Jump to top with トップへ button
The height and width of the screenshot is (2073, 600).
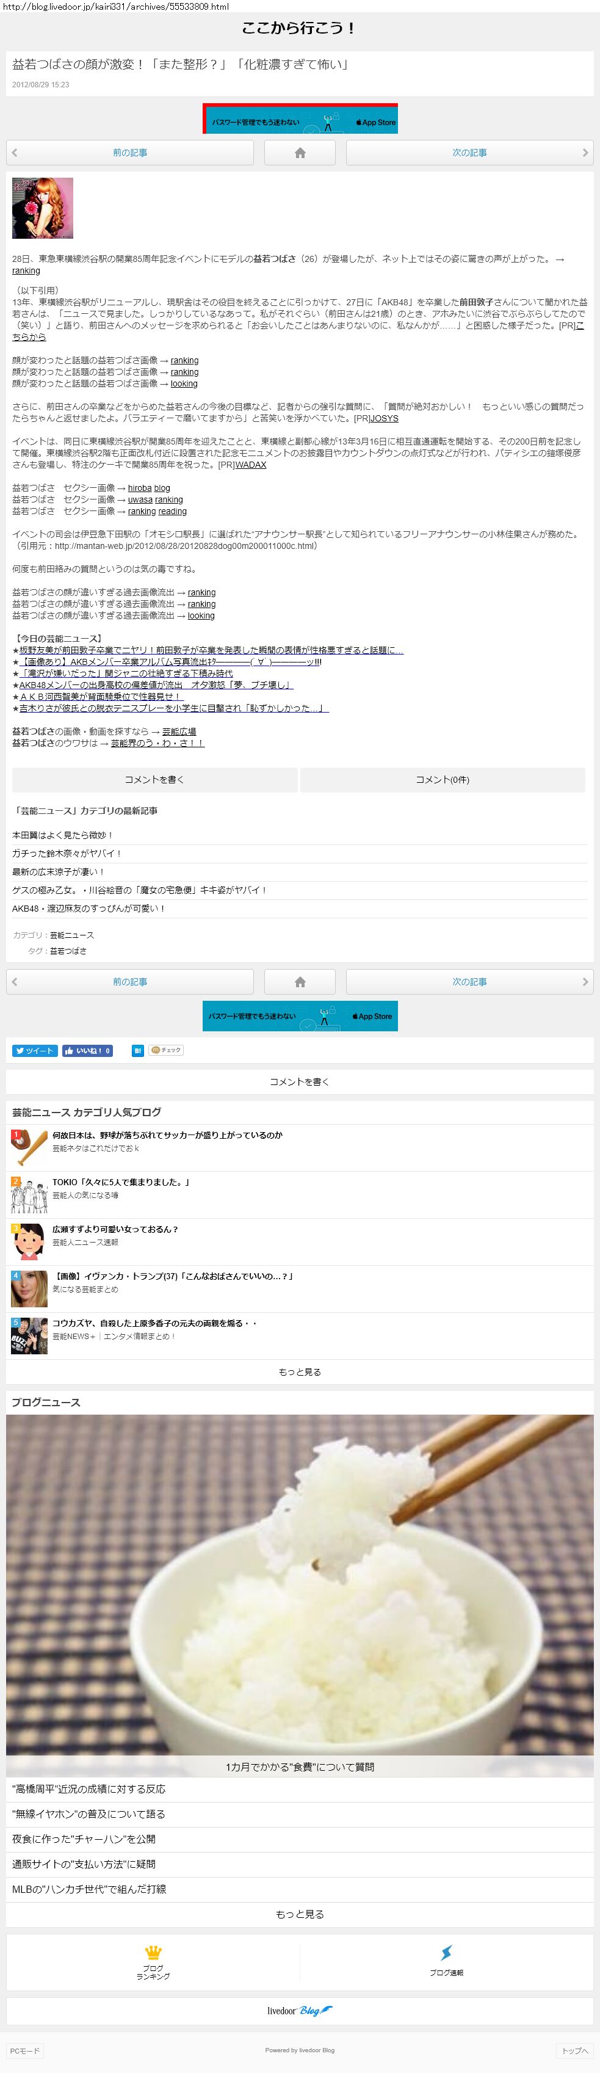(x=574, y=2050)
